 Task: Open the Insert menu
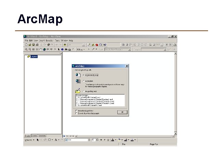click(x=42, y=41)
